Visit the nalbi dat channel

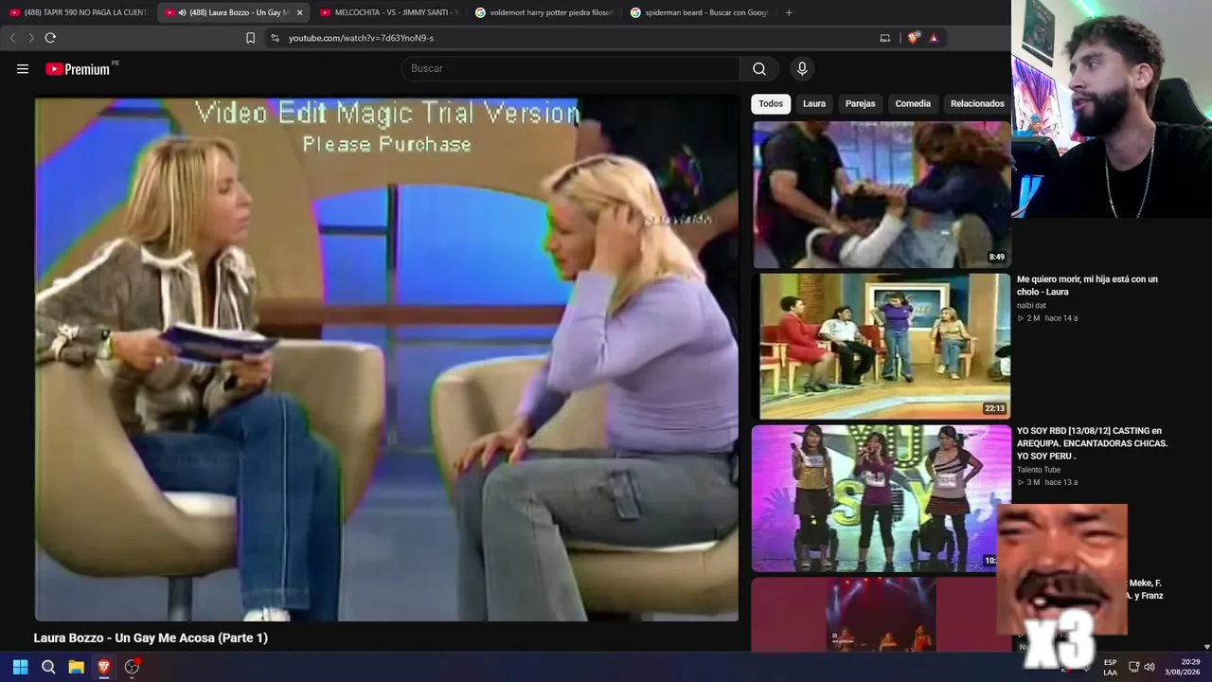click(1031, 305)
